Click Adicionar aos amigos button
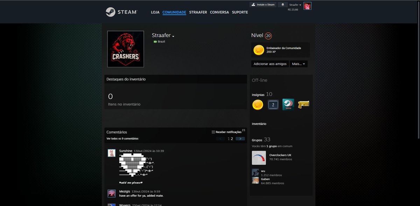 pyautogui.click(x=270, y=64)
